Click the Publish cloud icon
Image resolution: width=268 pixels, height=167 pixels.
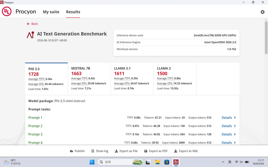(71, 151)
